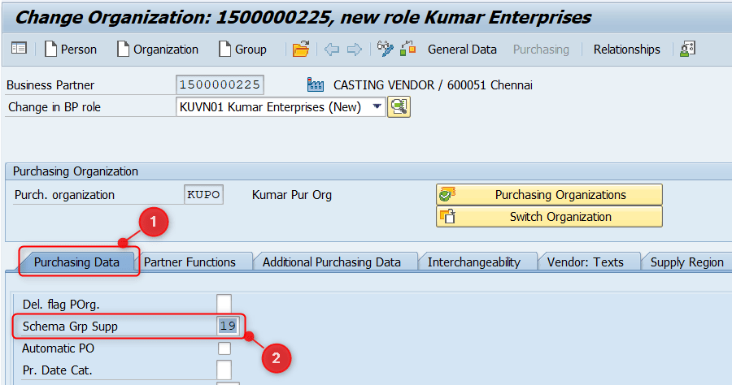The image size is (732, 385).
Task: Go to next partner with right arrow
Action: (x=355, y=49)
